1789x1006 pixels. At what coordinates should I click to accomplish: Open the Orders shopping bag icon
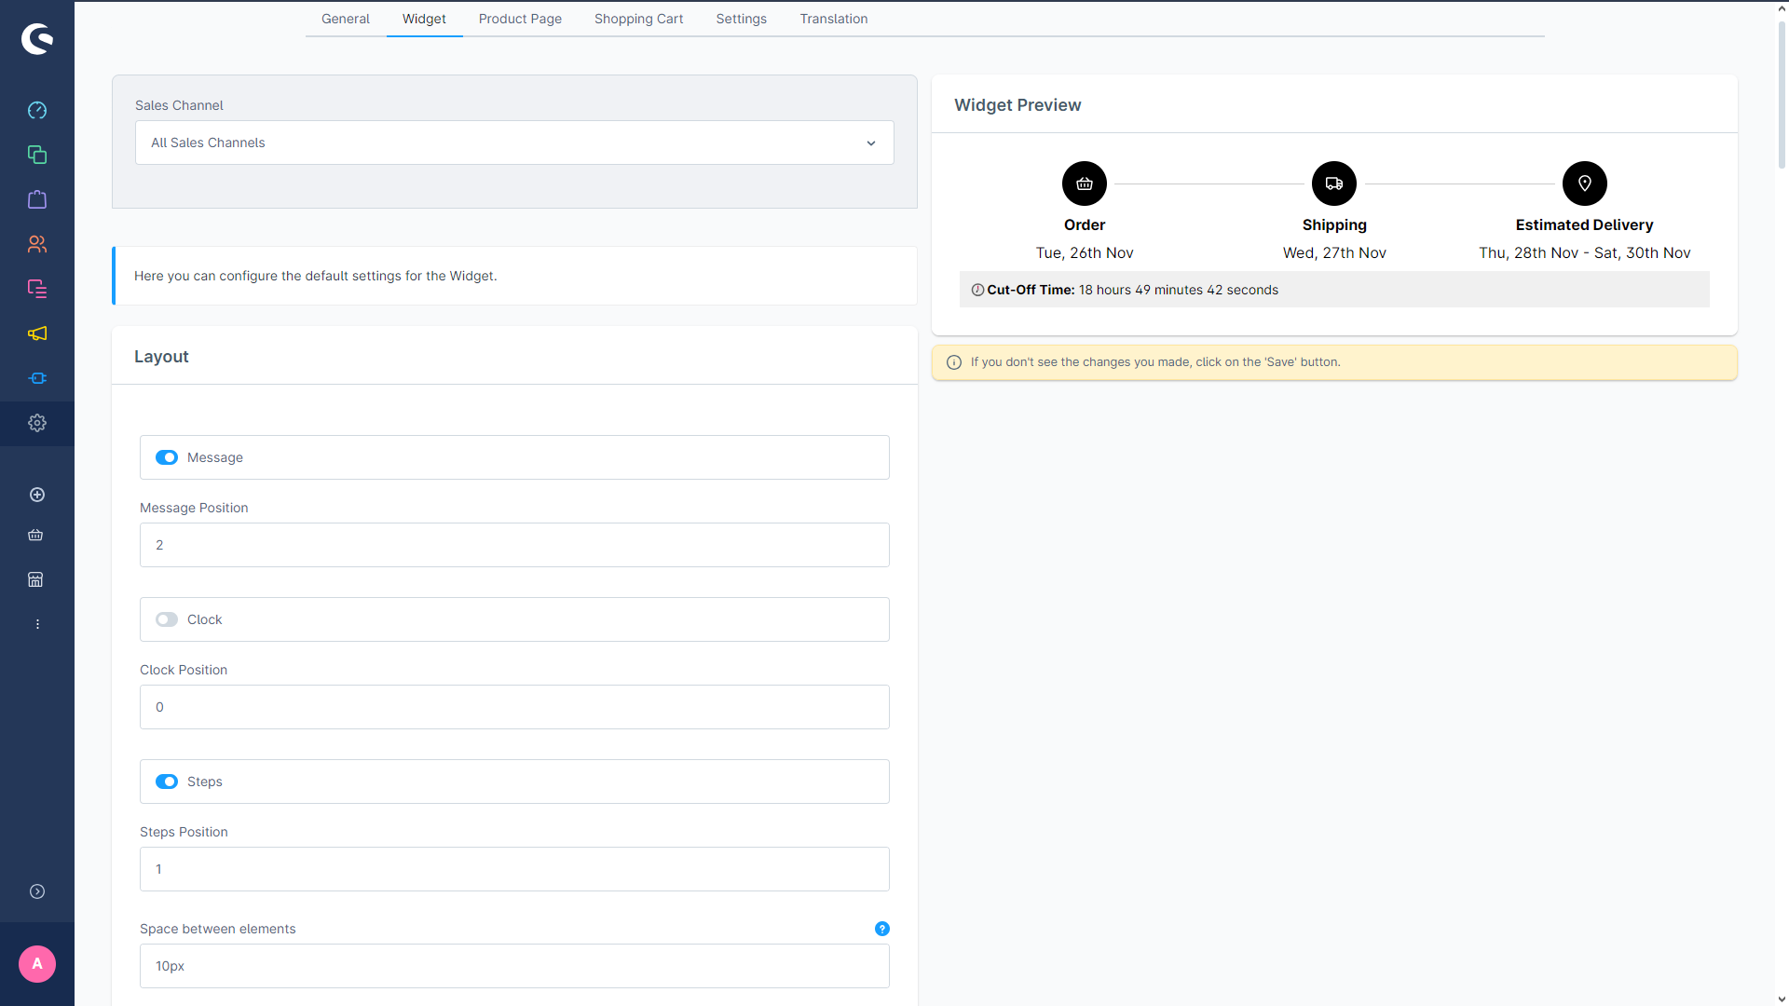click(37, 199)
